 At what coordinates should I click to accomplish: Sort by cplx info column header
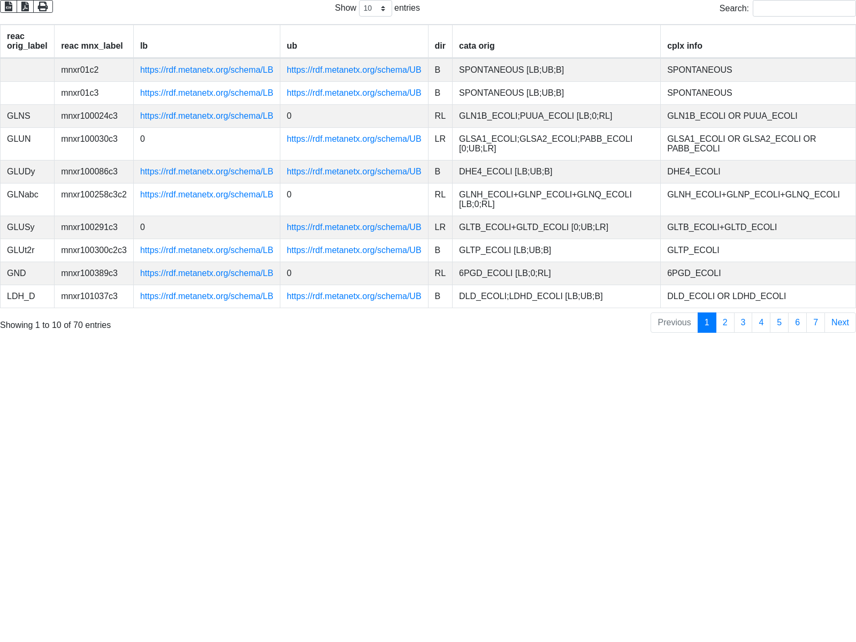[685, 46]
